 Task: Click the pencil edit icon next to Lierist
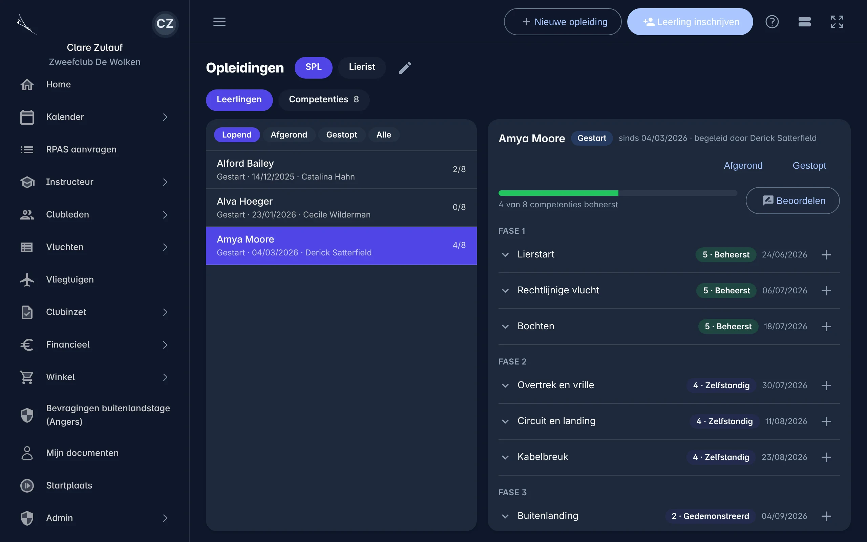click(x=405, y=68)
